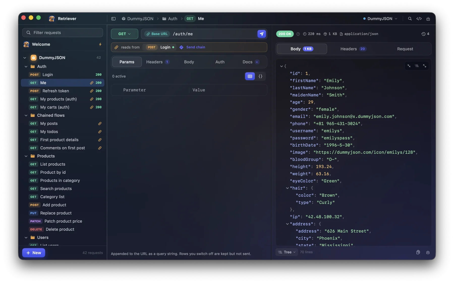
Task: Click the chain link icon on My posts
Action: point(100,123)
